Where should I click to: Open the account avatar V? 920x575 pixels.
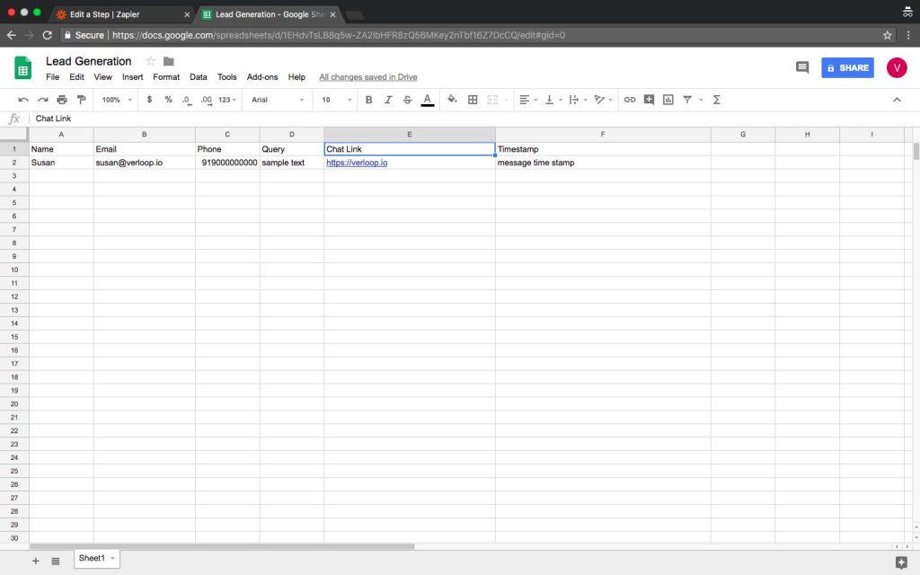pos(897,67)
